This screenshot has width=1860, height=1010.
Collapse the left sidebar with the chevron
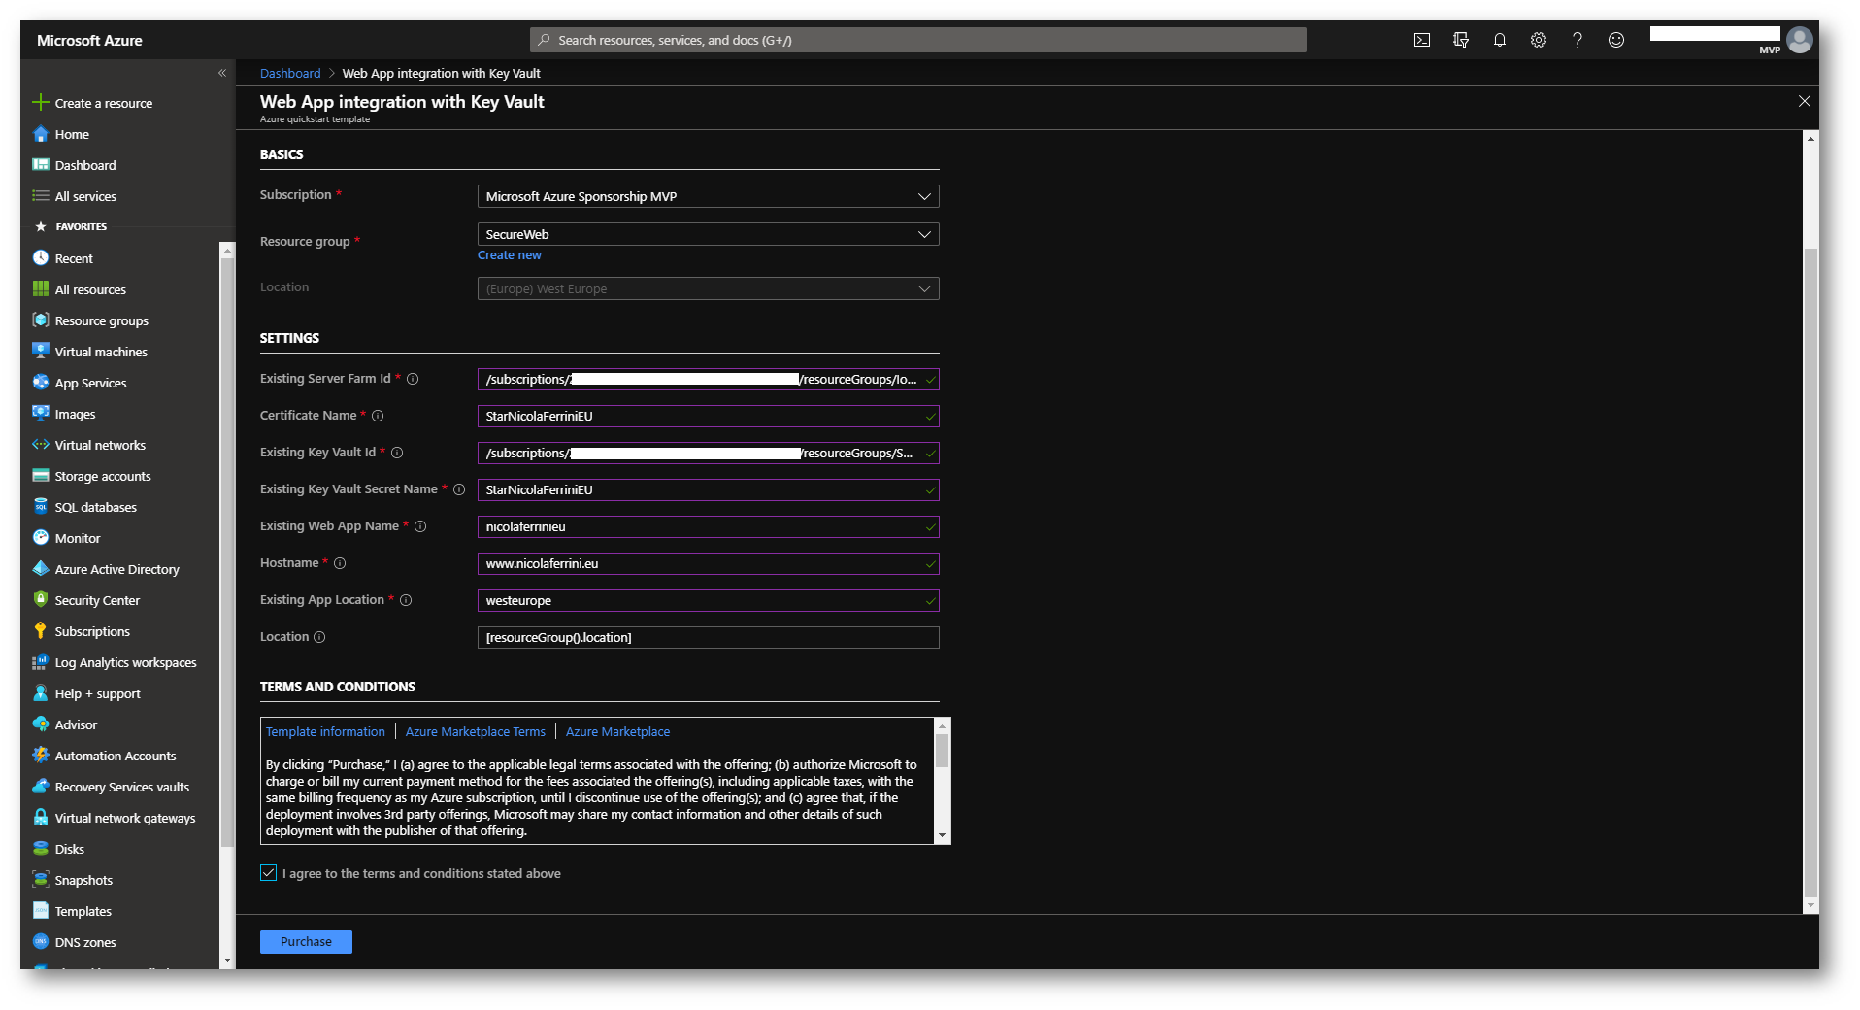point(222,73)
